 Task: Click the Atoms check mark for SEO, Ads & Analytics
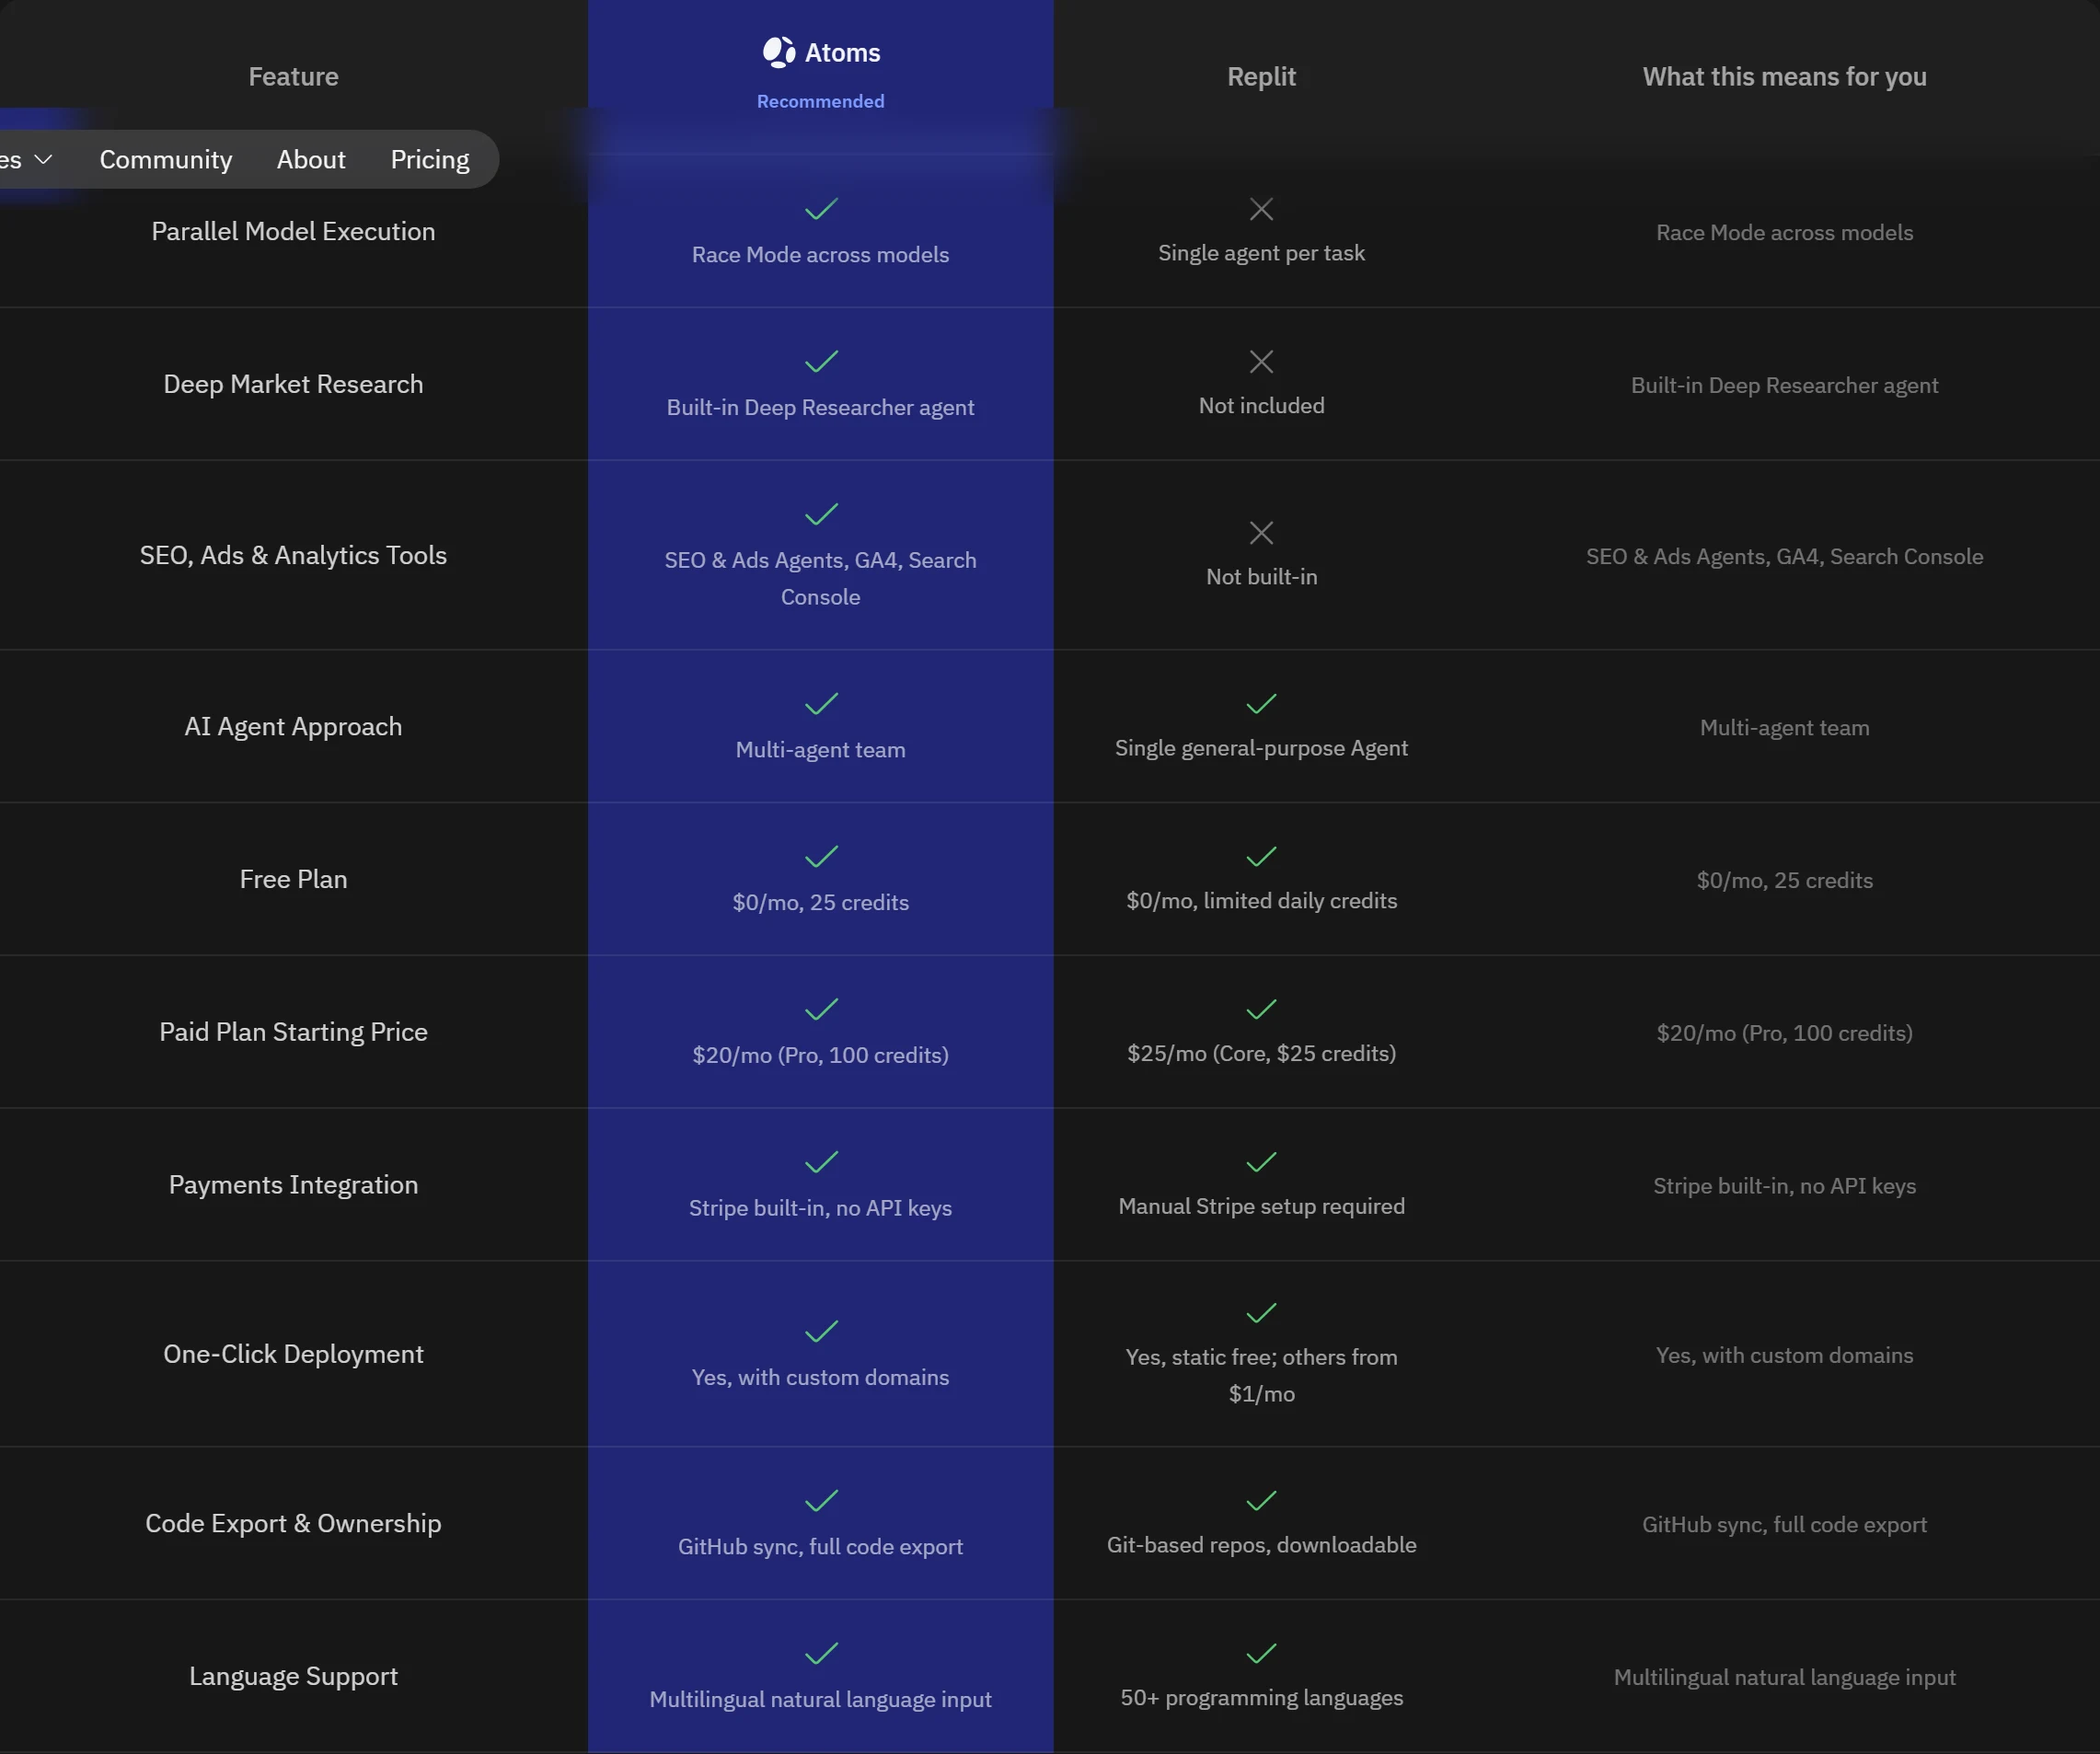821,514
